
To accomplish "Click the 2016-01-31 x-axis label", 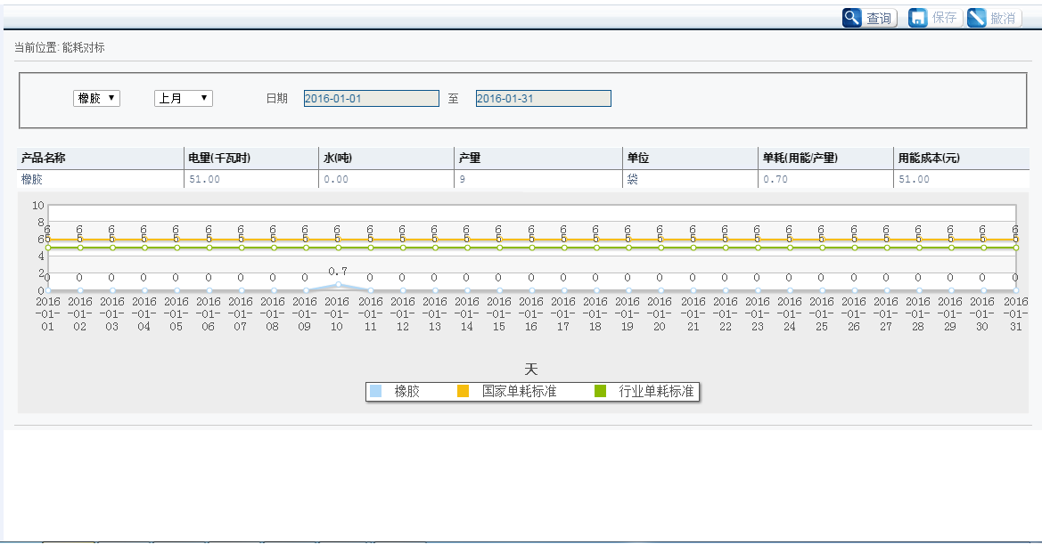I will [1015, 314].
